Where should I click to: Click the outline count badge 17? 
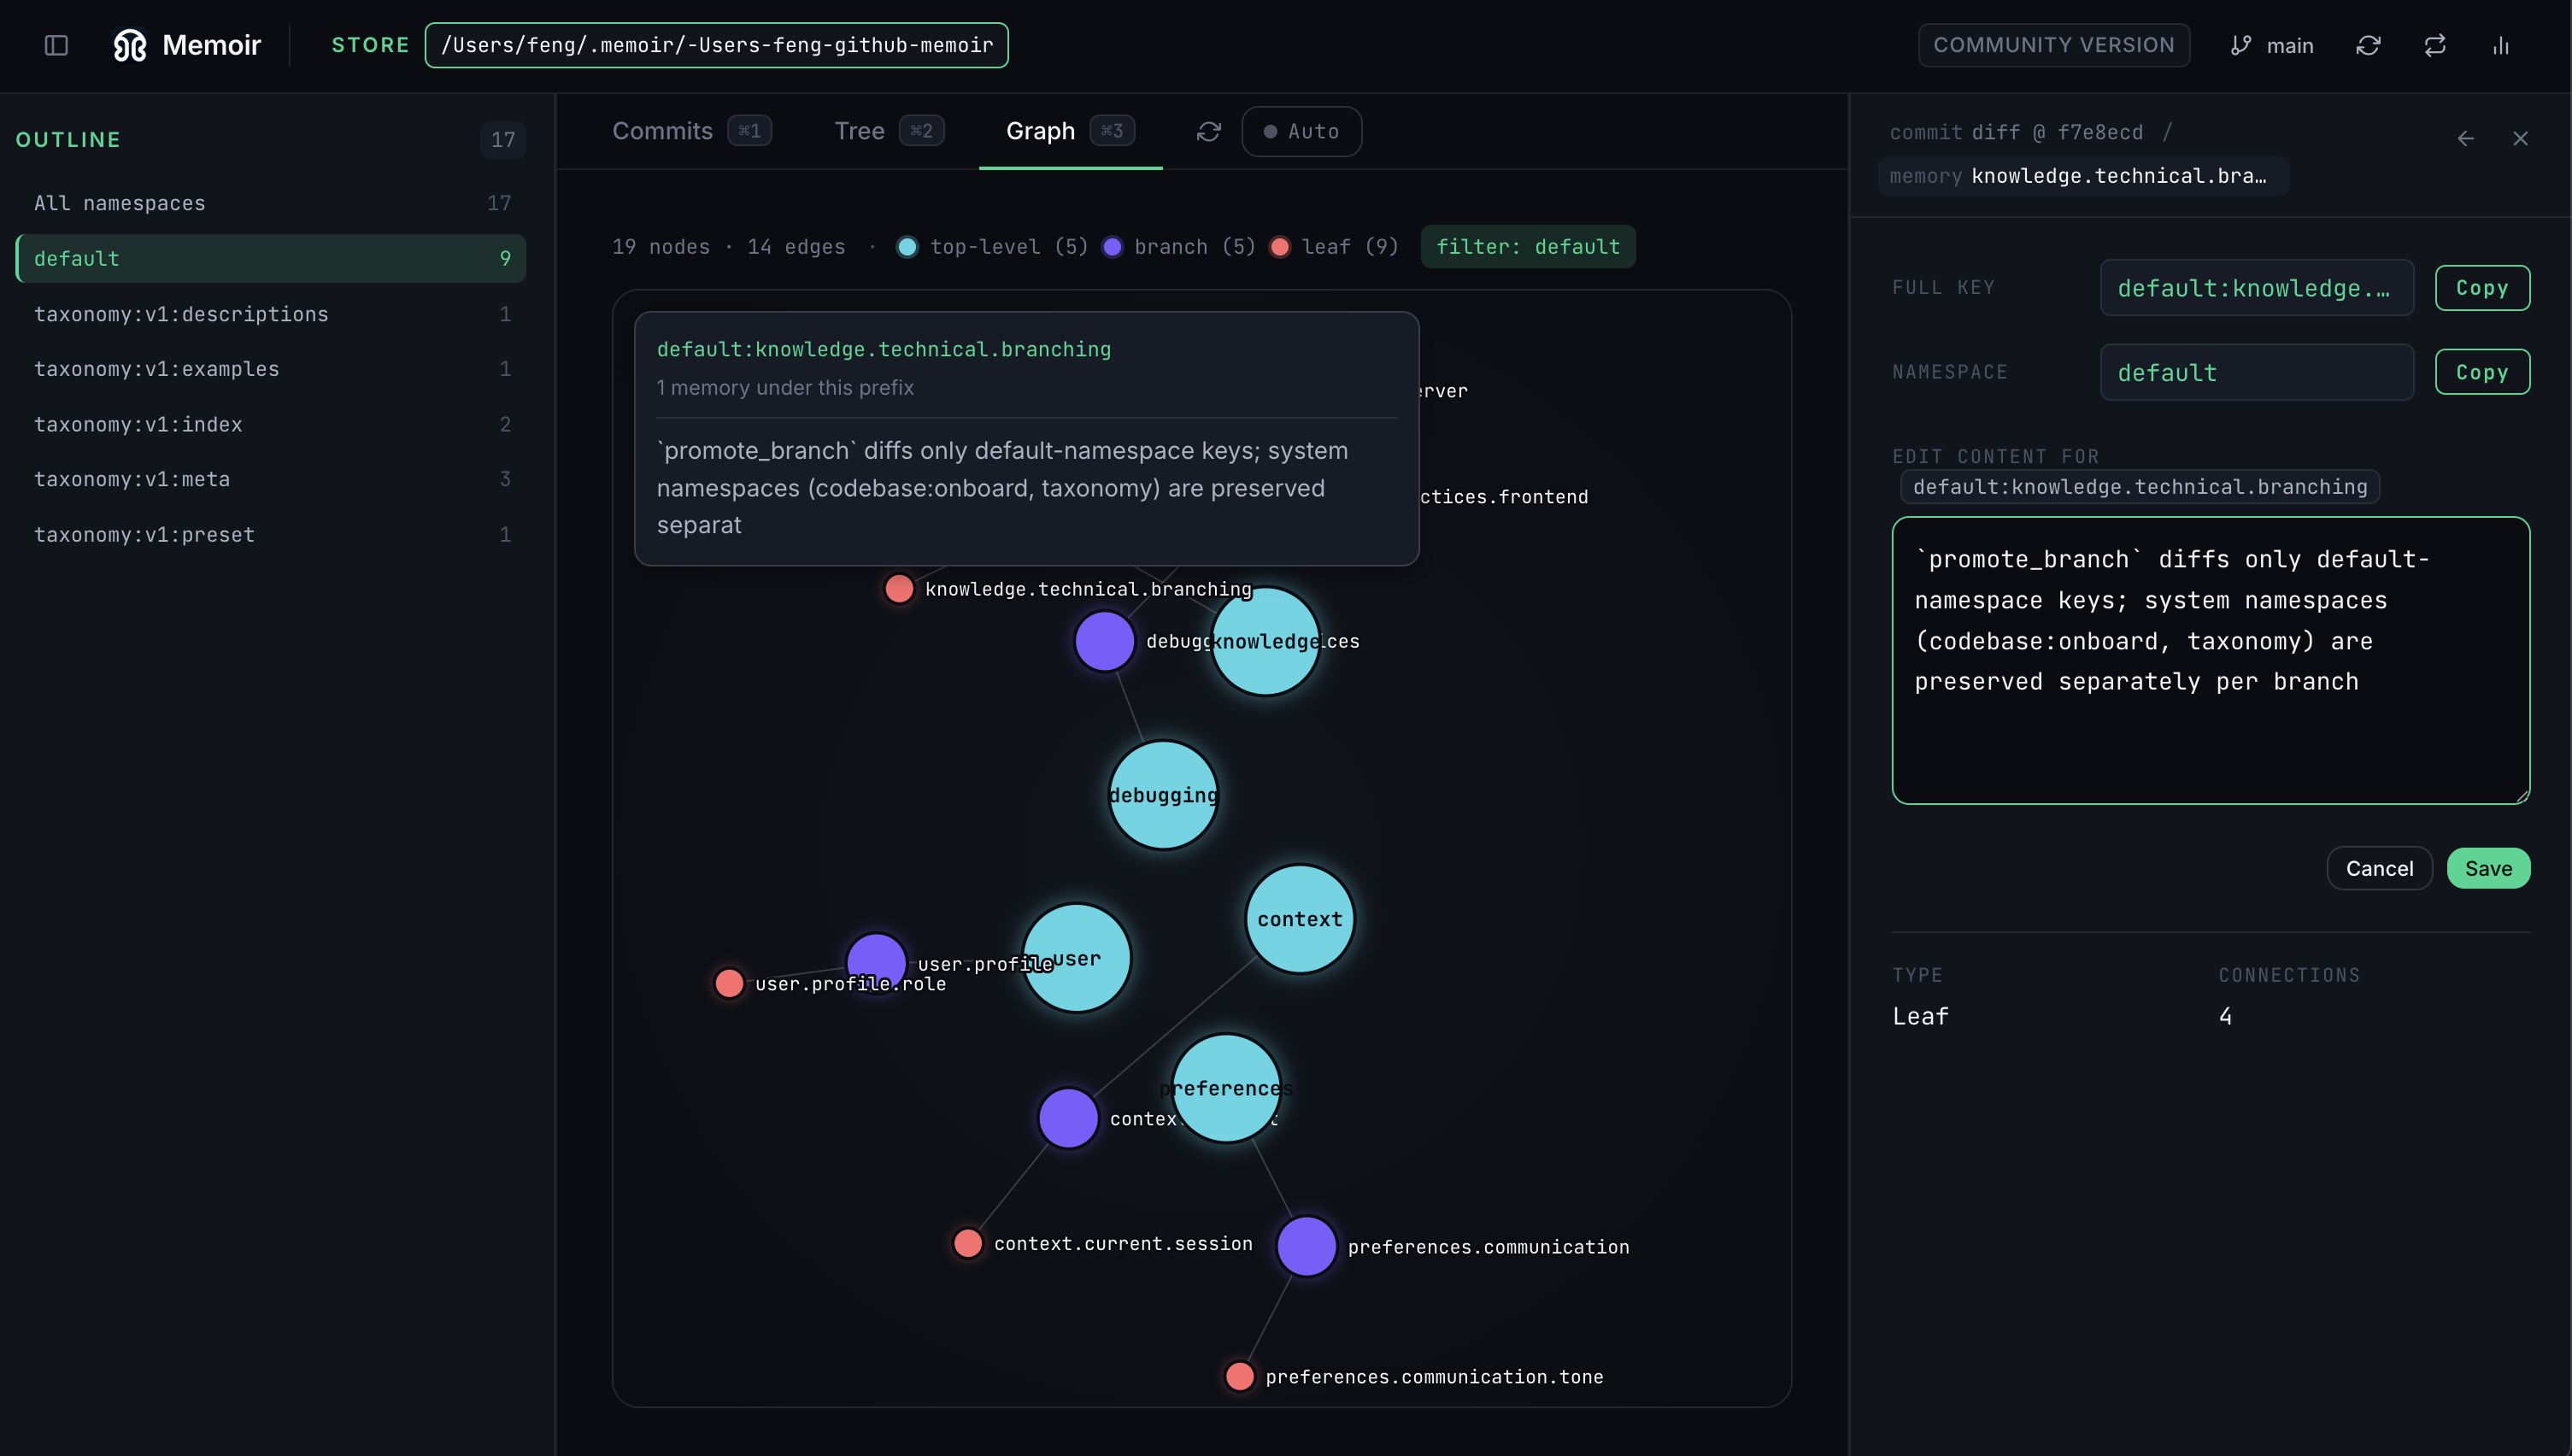pyautogui.click(x=503, y=139)
